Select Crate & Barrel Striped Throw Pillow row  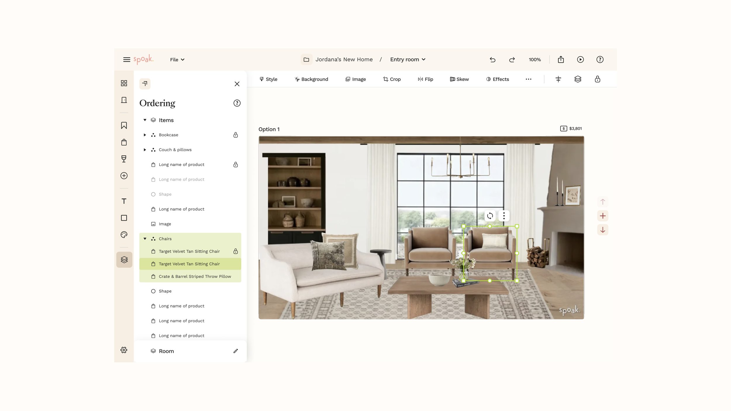click(x=190, y=277)
